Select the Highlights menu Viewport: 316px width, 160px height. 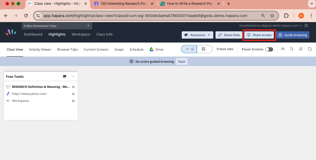57,34
